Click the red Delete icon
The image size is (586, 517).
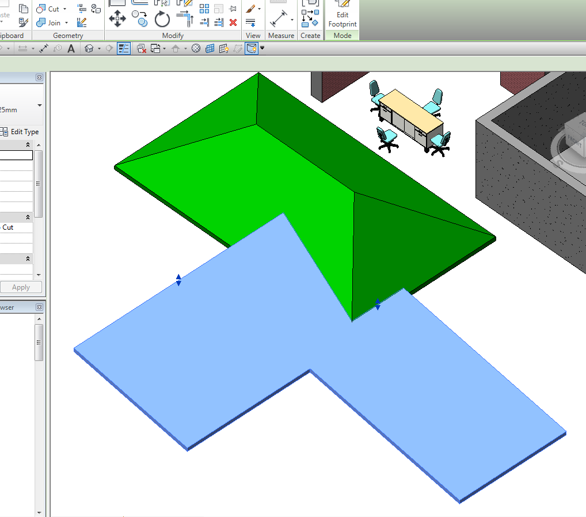233,22
